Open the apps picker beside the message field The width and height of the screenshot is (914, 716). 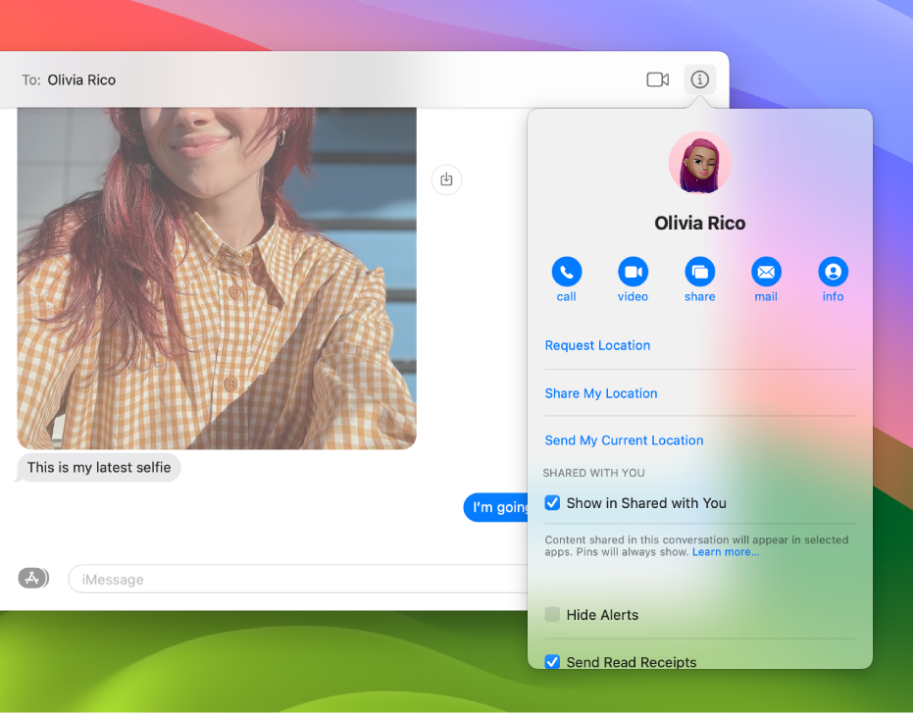coord(32,578)
